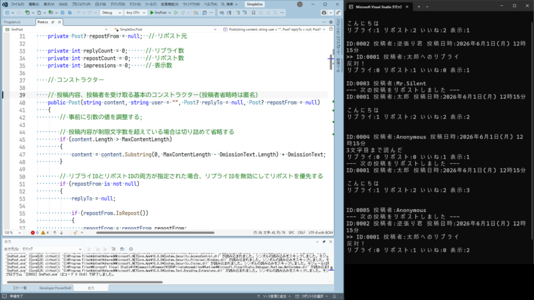Close the Post.cs editor tab
The height and width of the screenshot is (300, 534).
coord(59,22)
